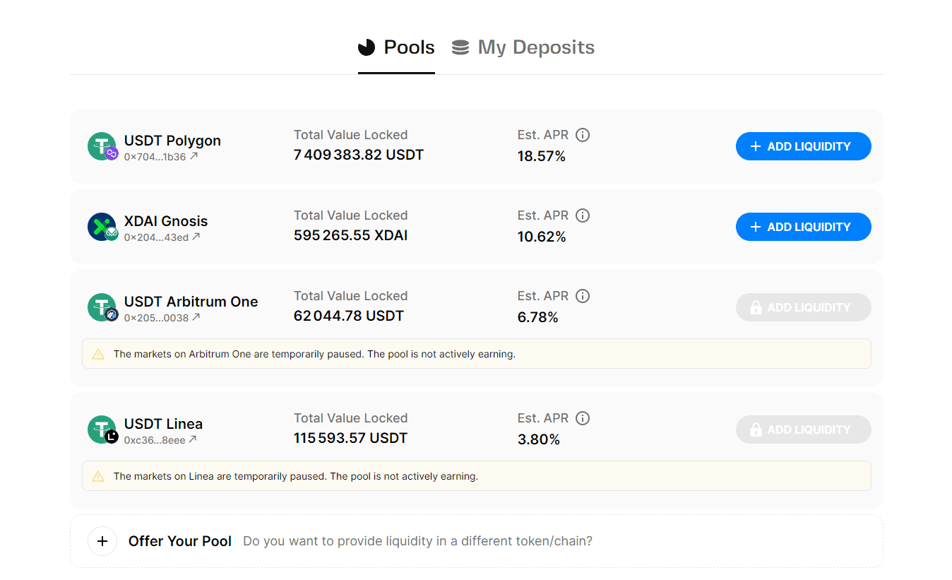Image resolution: width=952 pixels, height=580 pixels.
Task: Open external link arrow beside 0x205...0038
Action: [x=196, y=317]
